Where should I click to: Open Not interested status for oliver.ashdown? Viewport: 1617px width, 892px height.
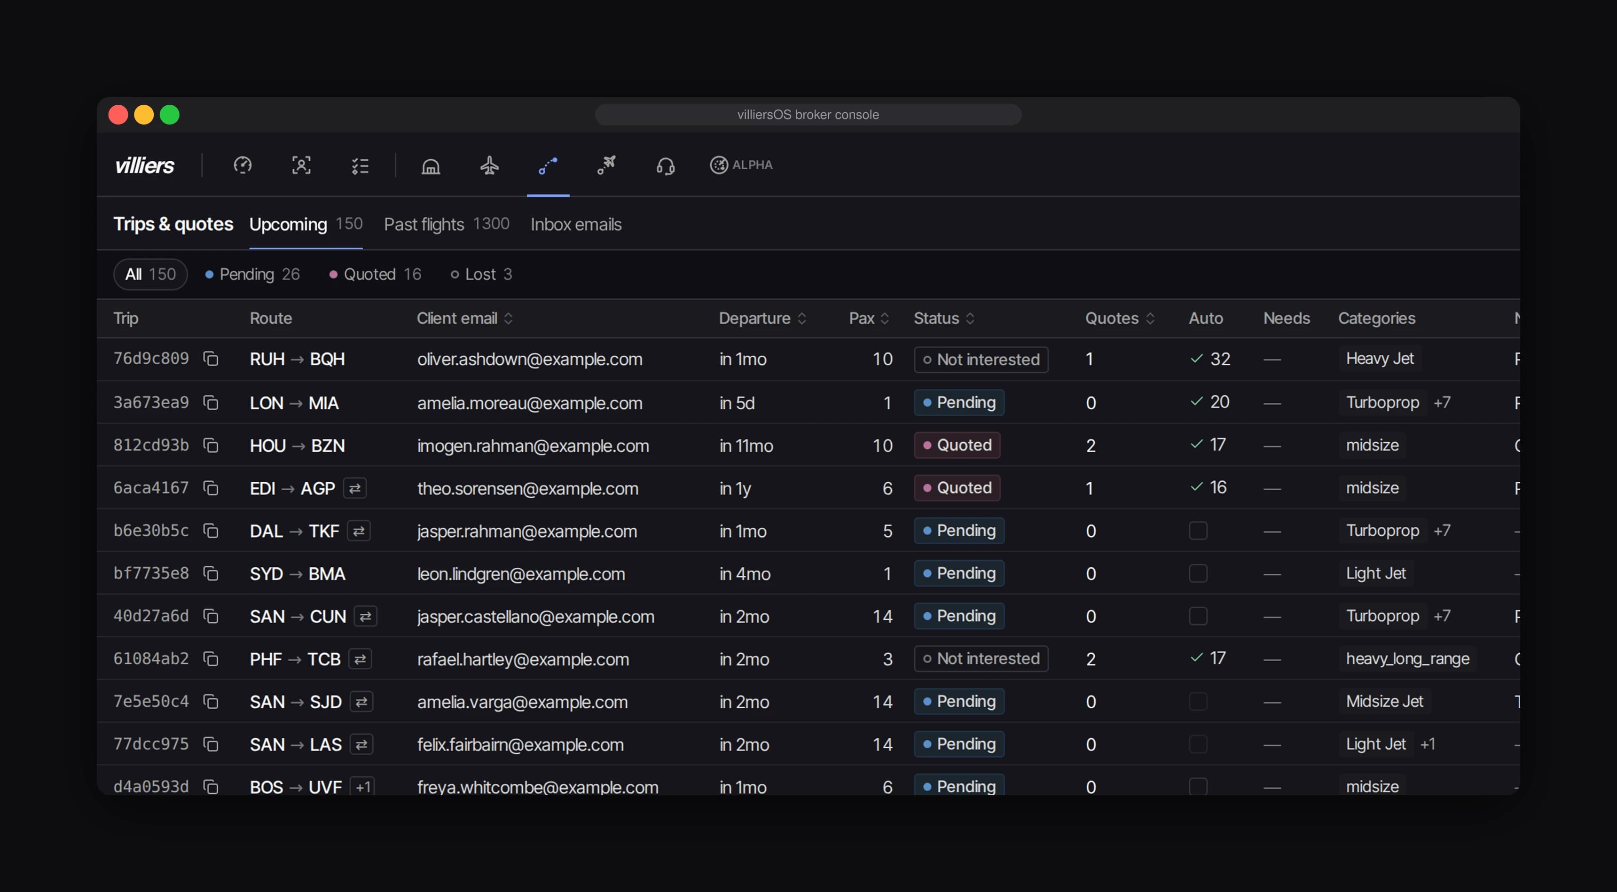(981, 360)
